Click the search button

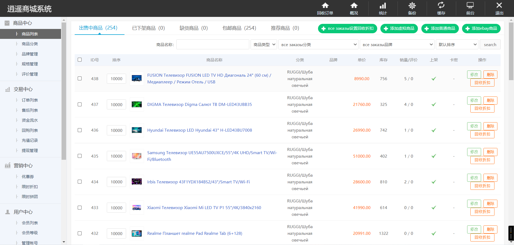coord(490,44)
